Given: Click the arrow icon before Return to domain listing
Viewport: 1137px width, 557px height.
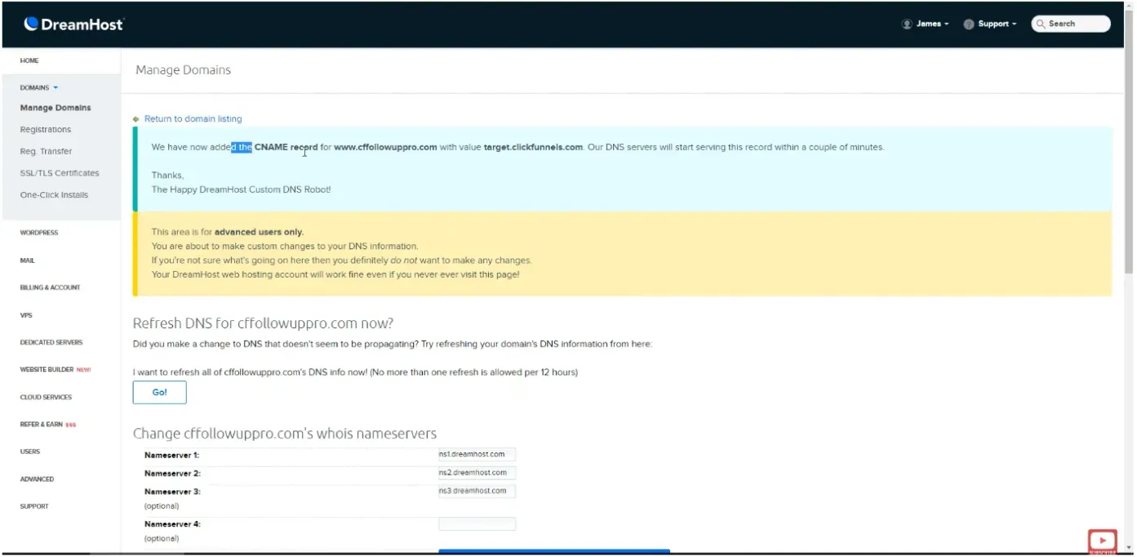Looking at the screenshot, I should coord(136,119).
